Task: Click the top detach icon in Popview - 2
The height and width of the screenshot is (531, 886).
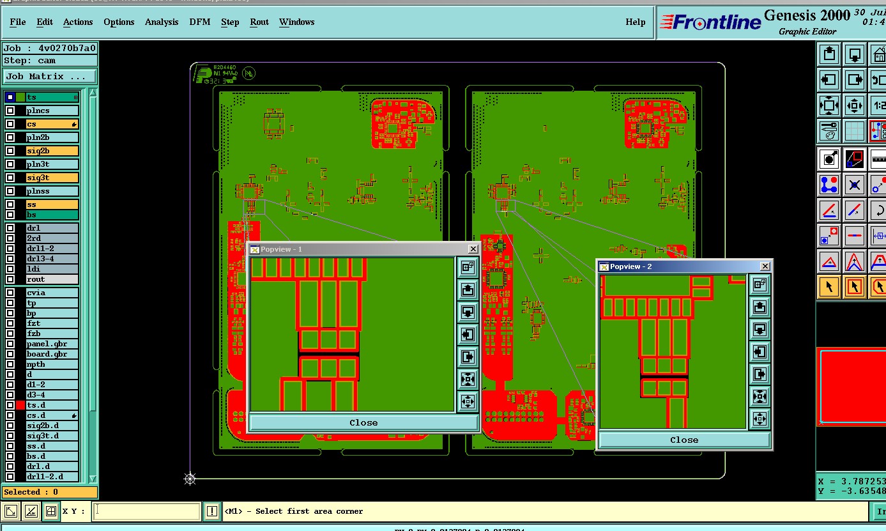Action: click(760, 284)
